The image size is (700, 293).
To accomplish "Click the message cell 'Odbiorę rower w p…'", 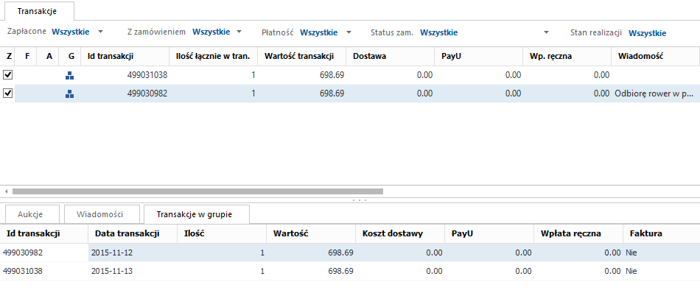I will pyautogui.click(x=655, y=93).
